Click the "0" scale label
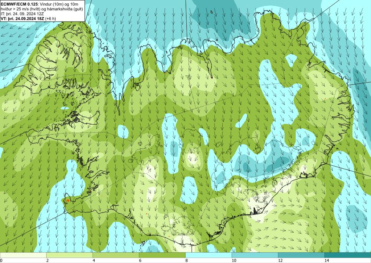371x263 pixels. click(1, 260)
